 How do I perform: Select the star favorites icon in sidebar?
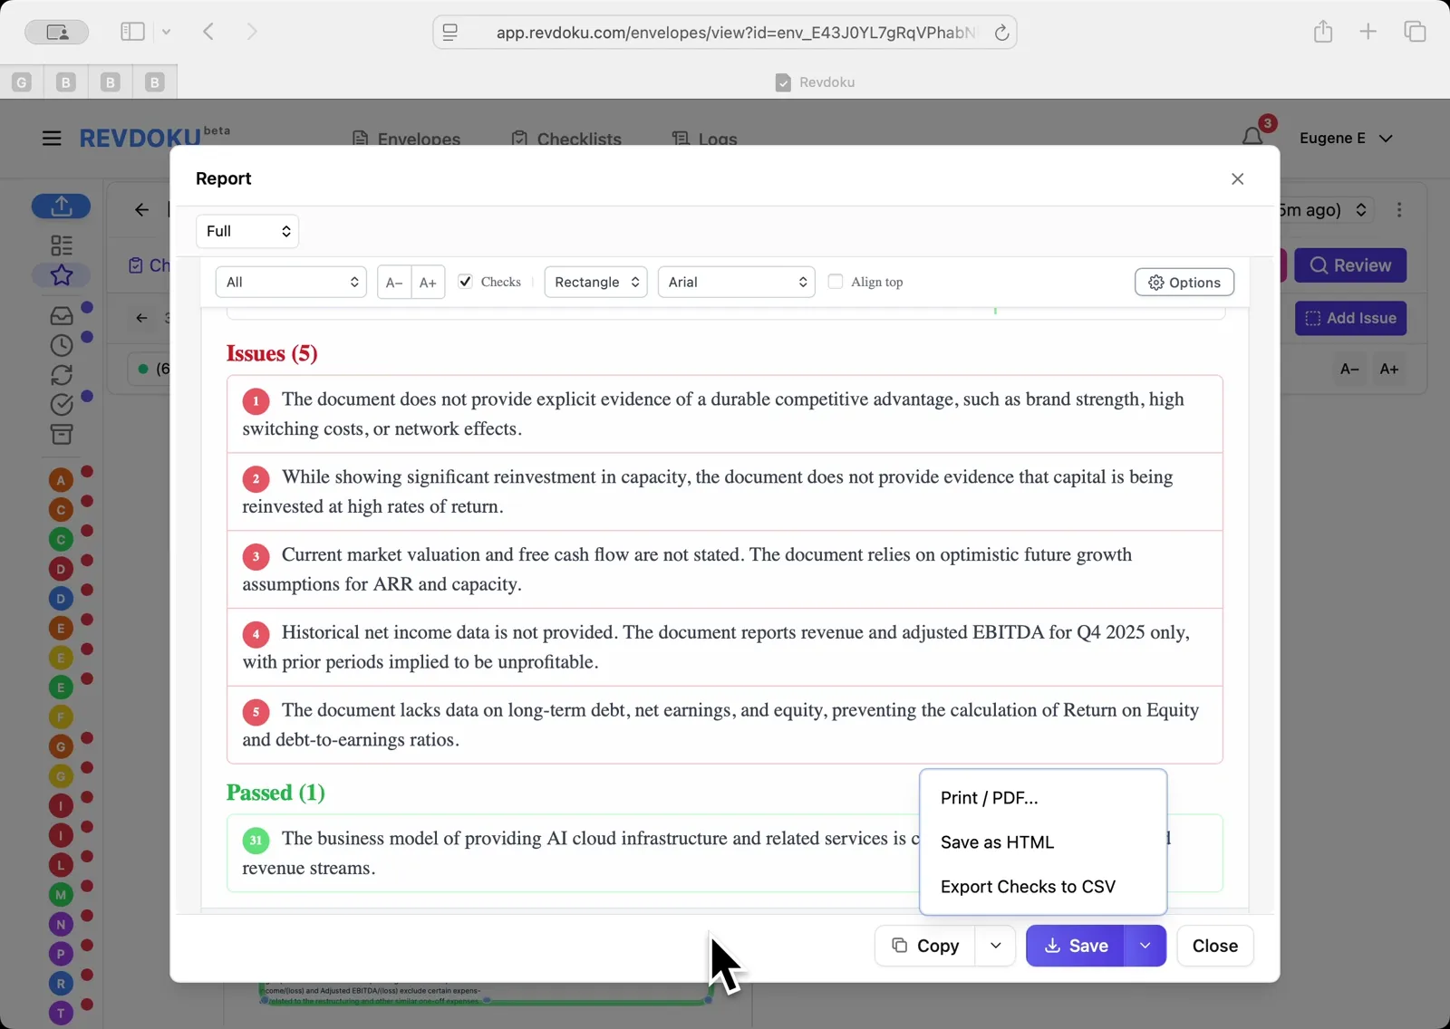click(x=61, y=275)
